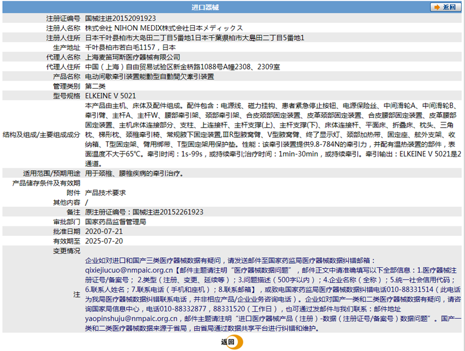Click the 代理人住所 label
465x351 pixels.
click(63, 67)
